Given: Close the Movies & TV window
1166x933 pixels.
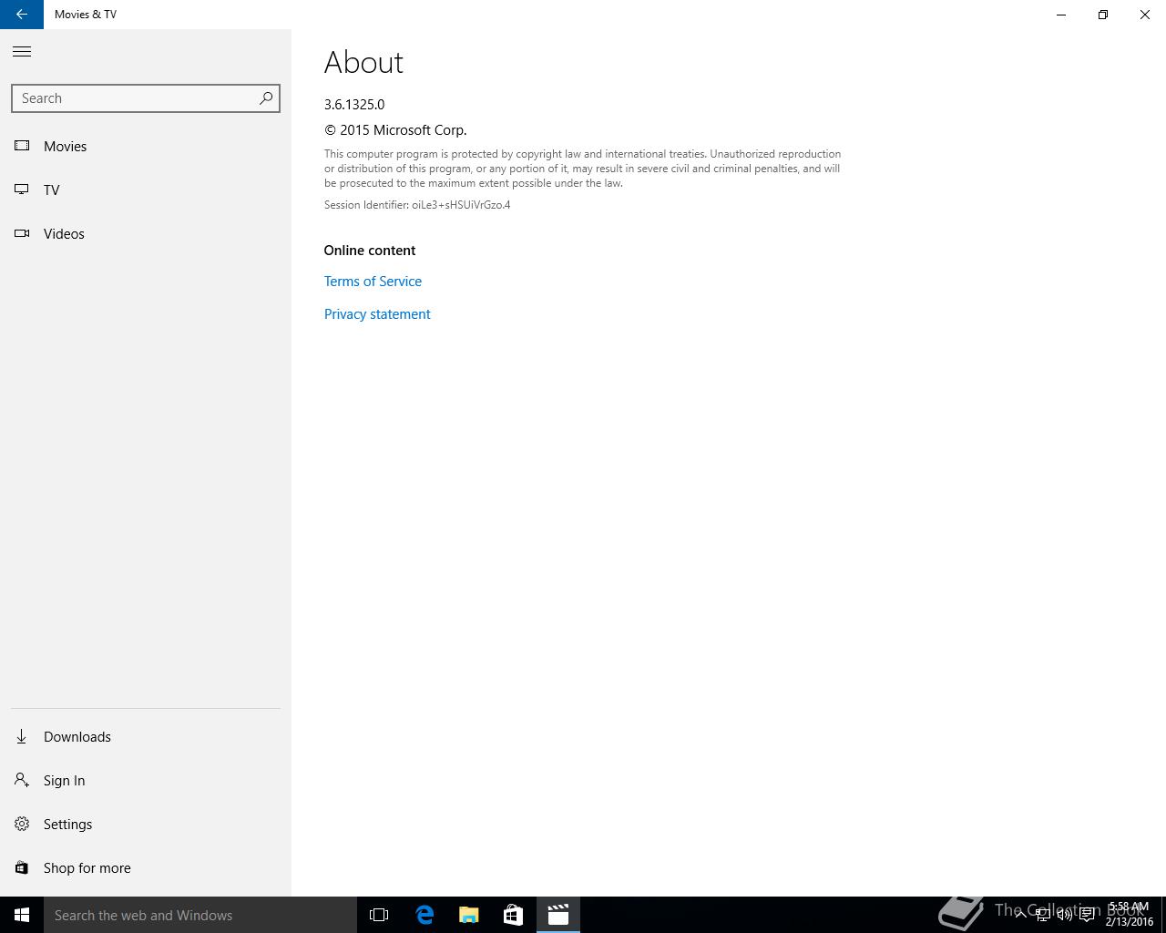Looking at the screenshot, I should click(x=1145, y=15).
